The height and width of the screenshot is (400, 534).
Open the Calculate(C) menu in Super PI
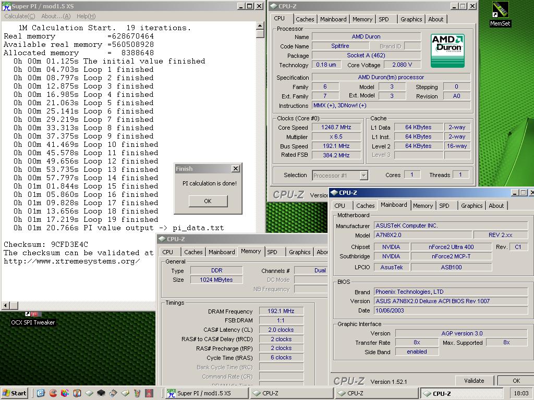tap(20, 16)
